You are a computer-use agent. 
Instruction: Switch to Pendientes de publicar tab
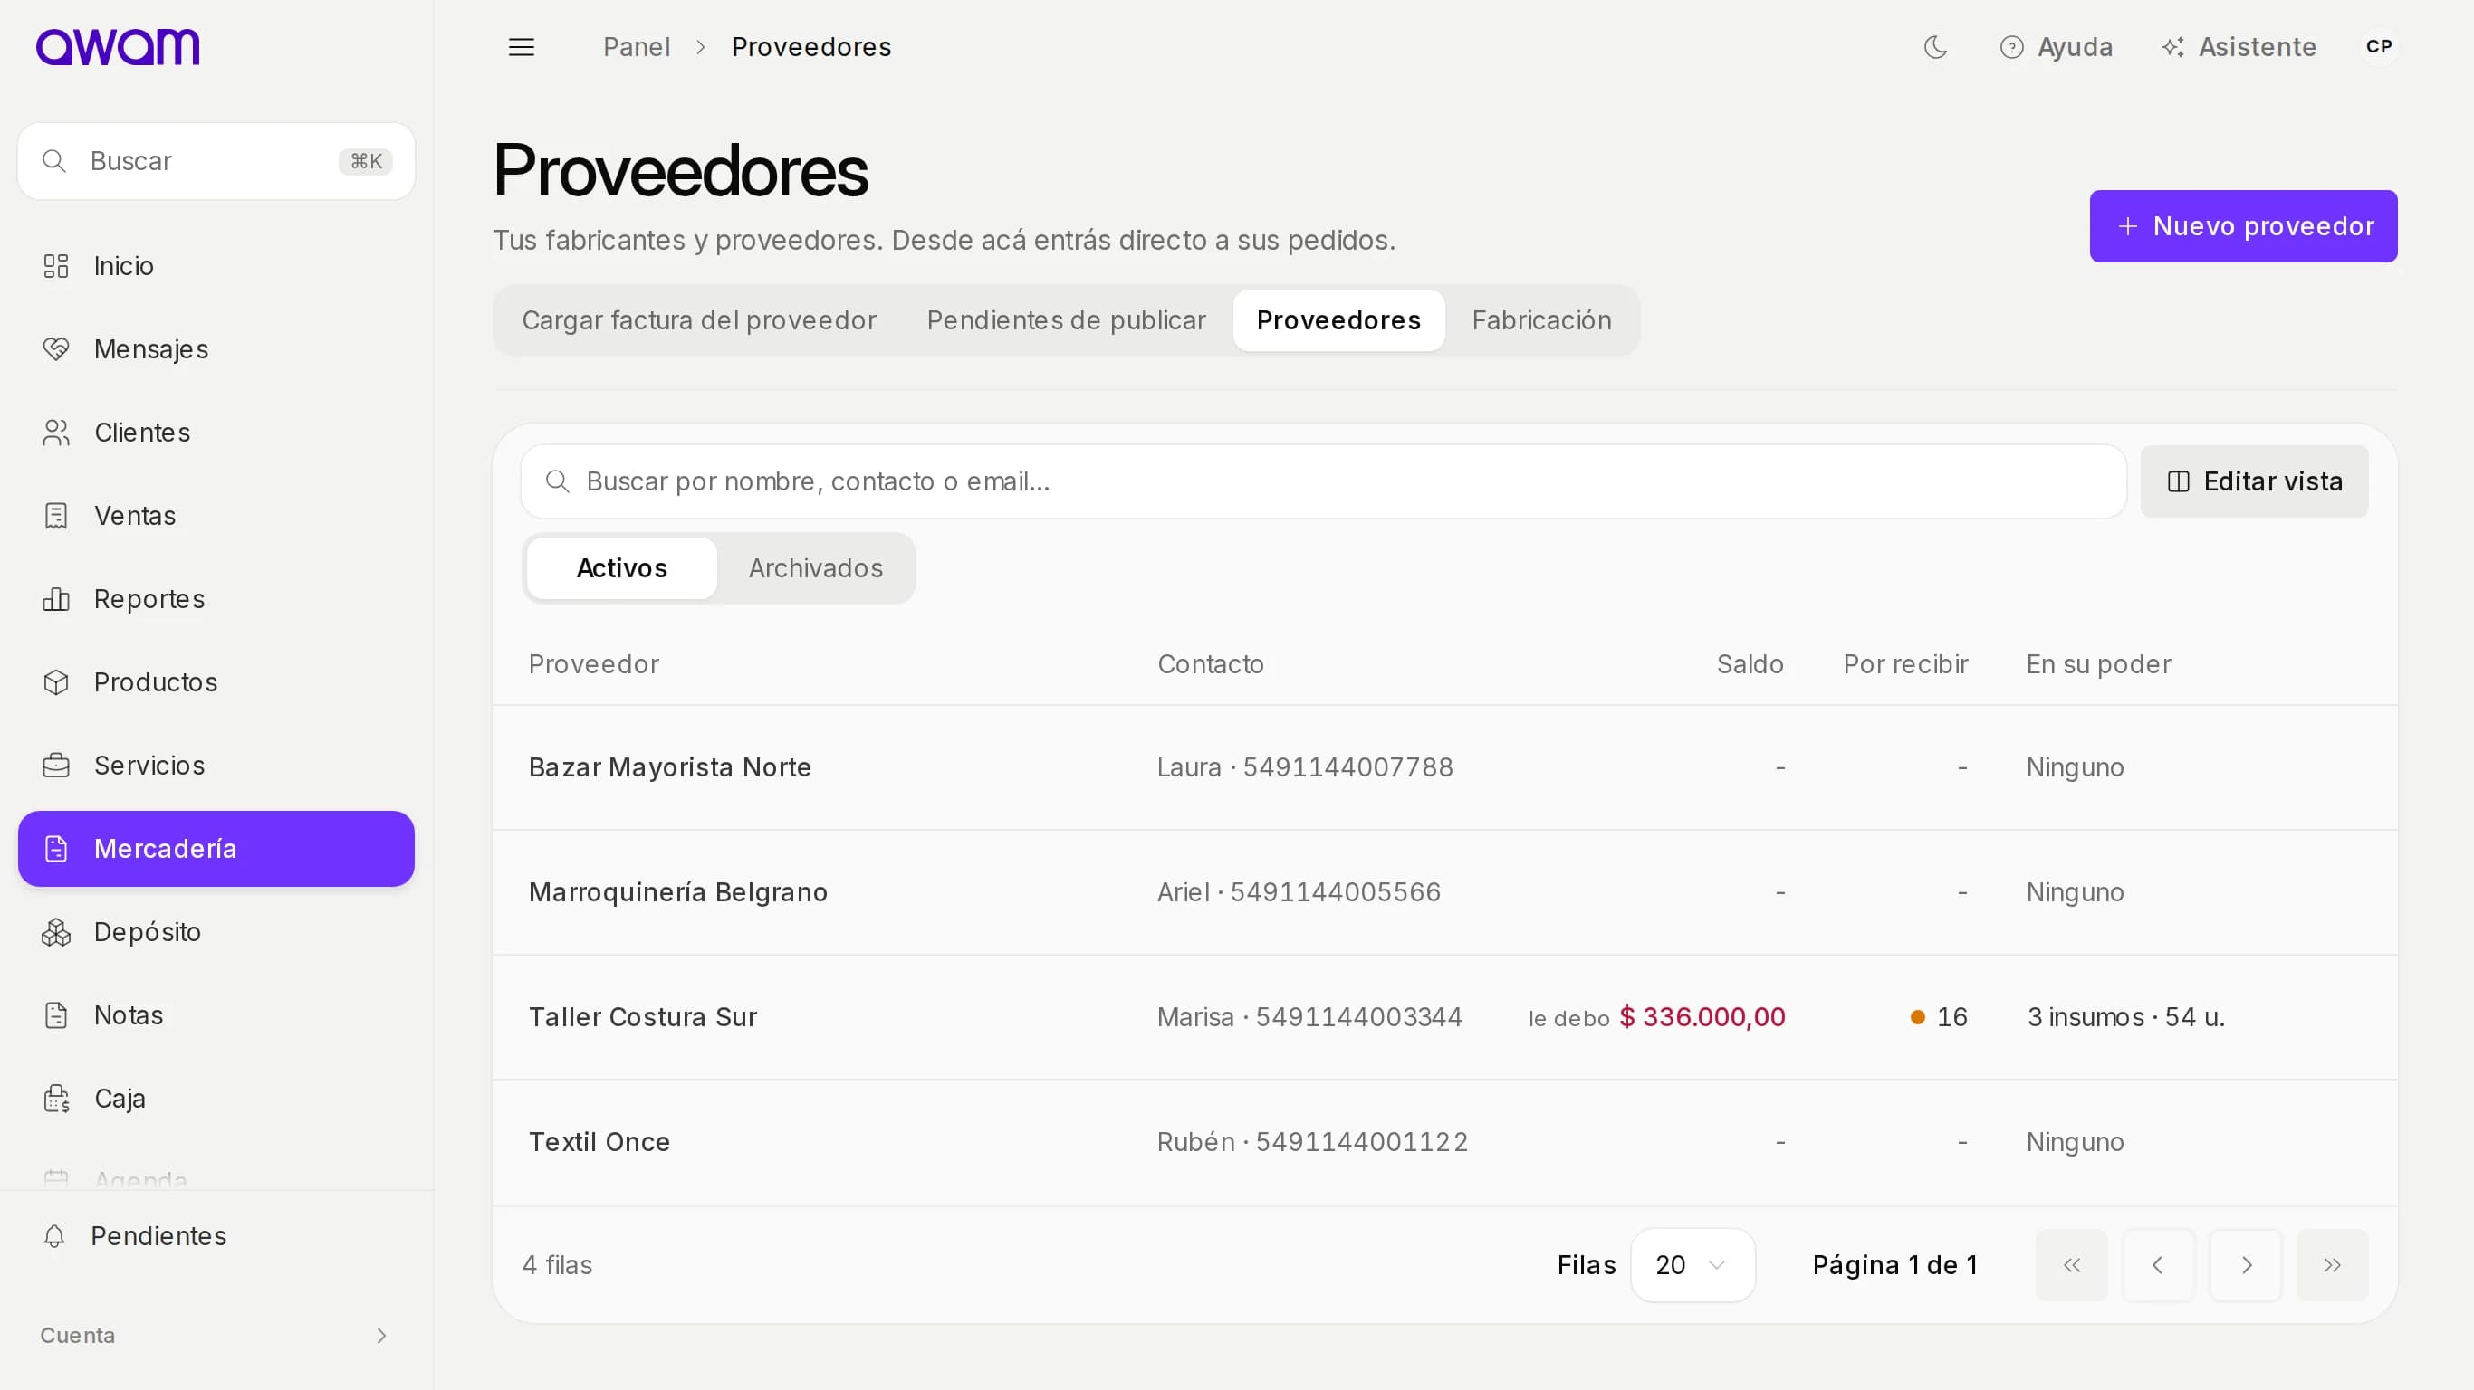[x=1066, y=320]
